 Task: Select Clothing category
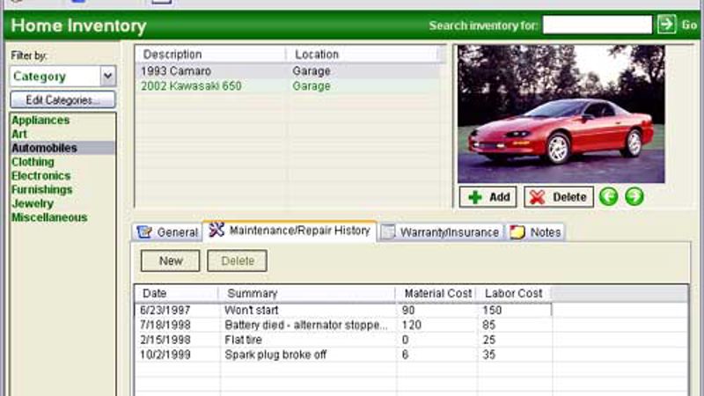(x=33, y=162)
